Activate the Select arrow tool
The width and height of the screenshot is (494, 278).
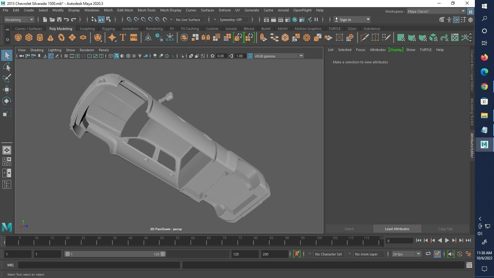[x=7, y=55]
